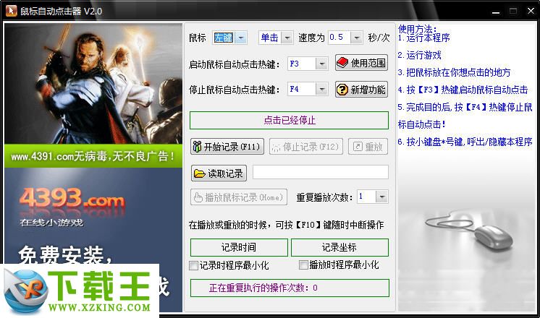The height and width of the screenshot is (318, 540).
Task: Open the start hotkey F3 dropdown
Action: (321, 64)
